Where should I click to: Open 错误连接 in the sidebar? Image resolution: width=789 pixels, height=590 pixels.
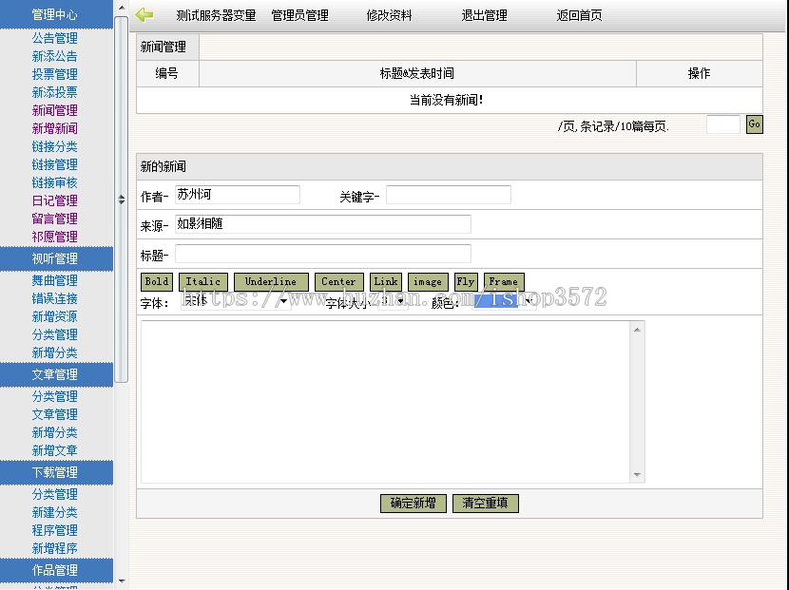point(54,298)
